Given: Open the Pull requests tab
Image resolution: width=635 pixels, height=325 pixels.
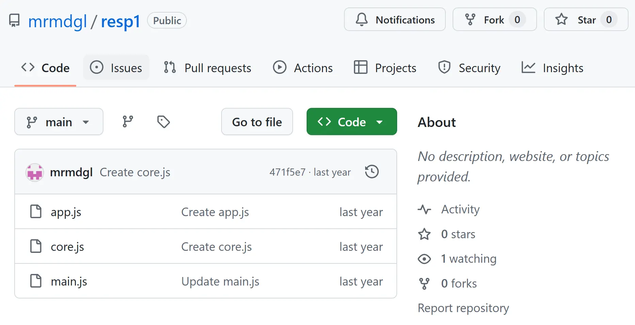Looking at the screenshot, I should [208, 68].
